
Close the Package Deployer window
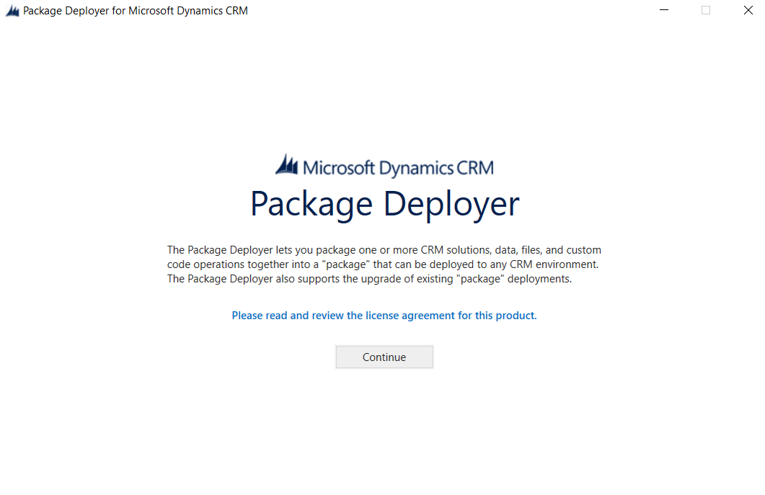tap(748, 10)
